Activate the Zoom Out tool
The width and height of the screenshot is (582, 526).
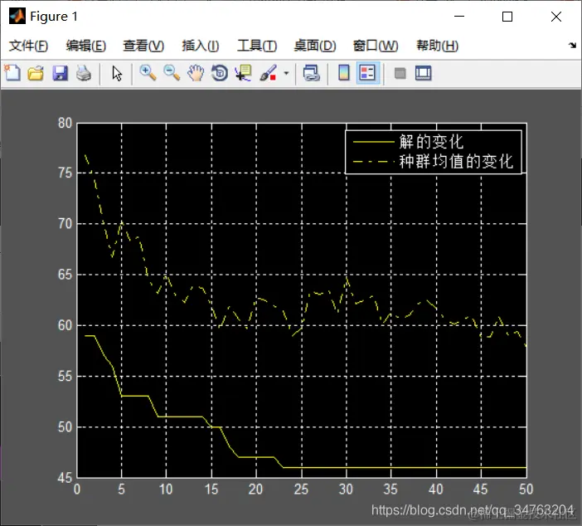click(172, 73)
